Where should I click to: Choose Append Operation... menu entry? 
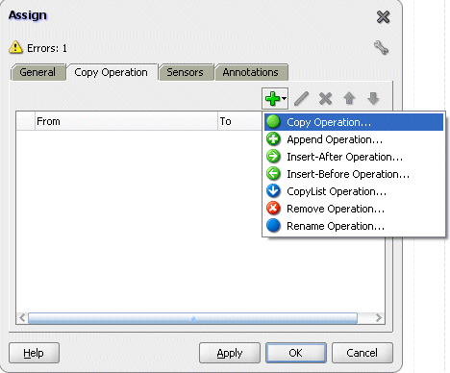tap(354, 139)
